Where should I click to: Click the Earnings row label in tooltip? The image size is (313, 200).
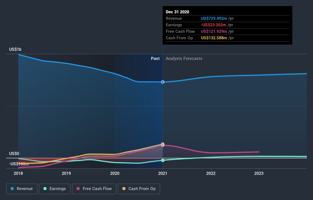pyautogui.click(x=174, y=25)
